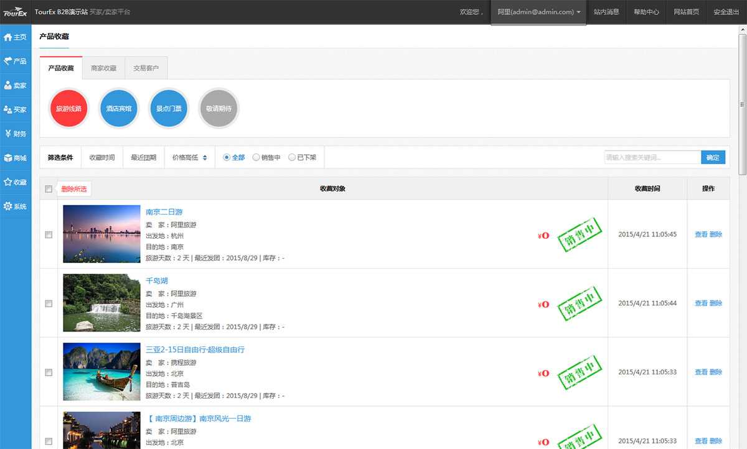Click 安全退出 to log out
The height and width of the screenshot is (449, 747).
coord(726,12)
